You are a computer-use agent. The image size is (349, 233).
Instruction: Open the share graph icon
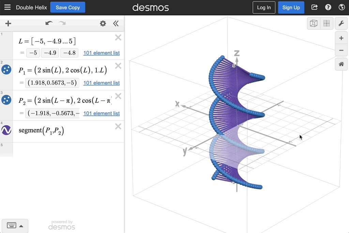click(x=315, y=7)
